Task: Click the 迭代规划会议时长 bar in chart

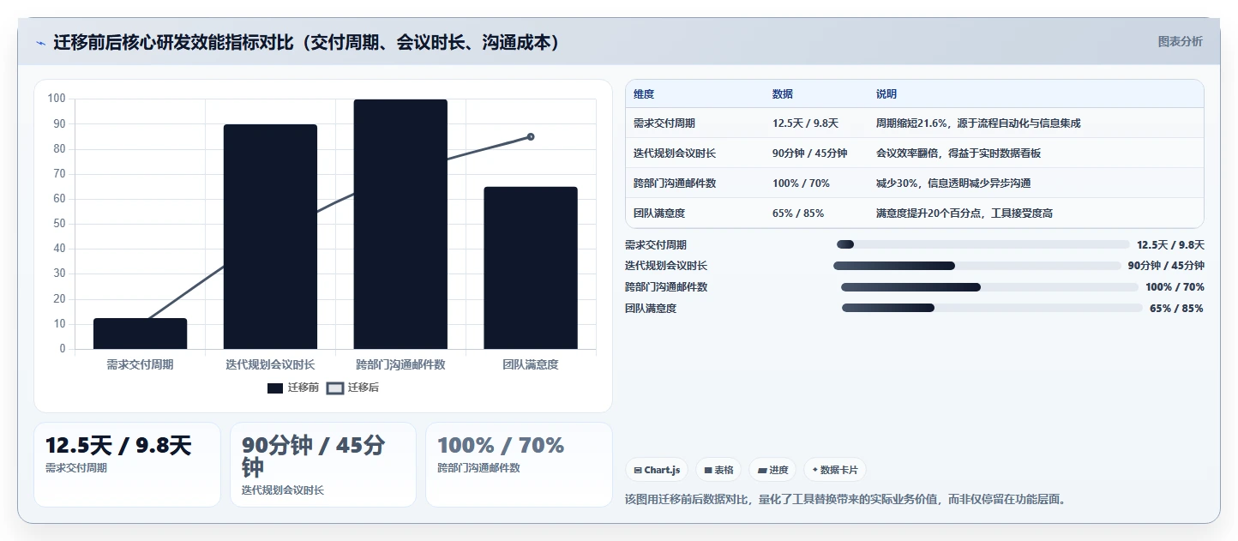Action: point(271,237)
